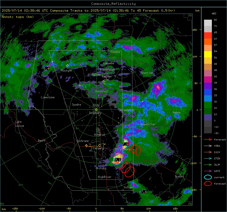
Task: Click the cyan current ellipse legend icon
Action: [208, 177]
